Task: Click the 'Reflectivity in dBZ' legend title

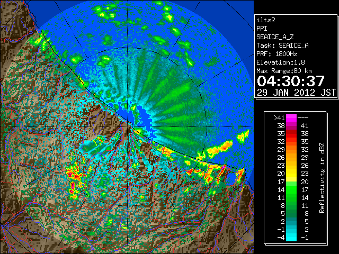Action: click(x=322, y=178)
